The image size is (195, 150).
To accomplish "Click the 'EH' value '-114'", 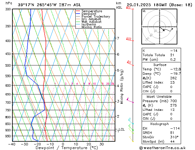I will [175, 128].
